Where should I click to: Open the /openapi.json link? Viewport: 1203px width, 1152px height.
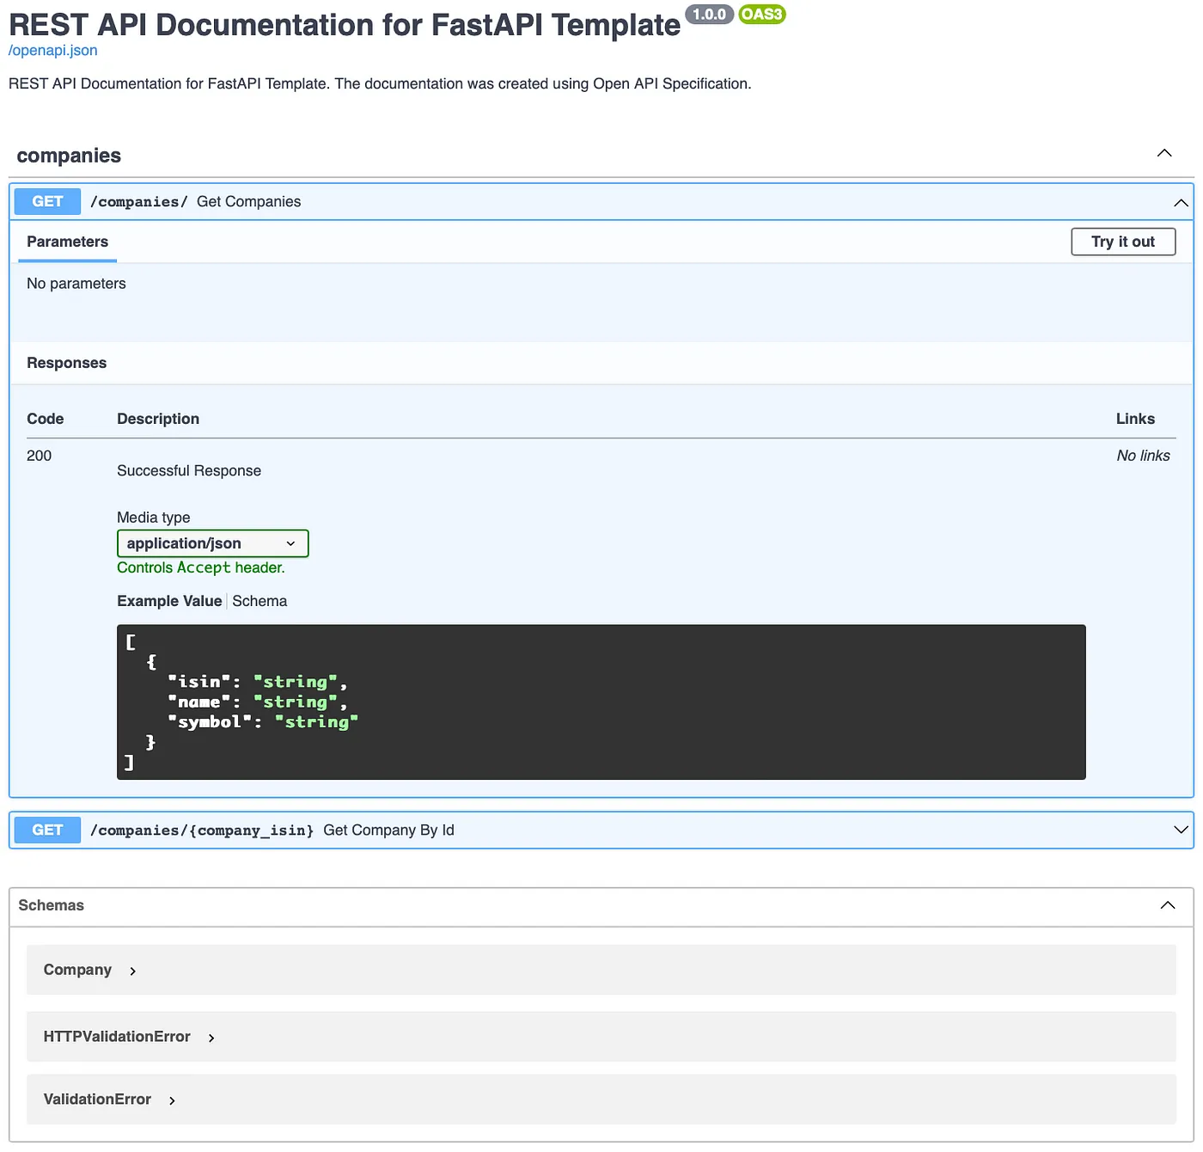[x=52, y=51]
